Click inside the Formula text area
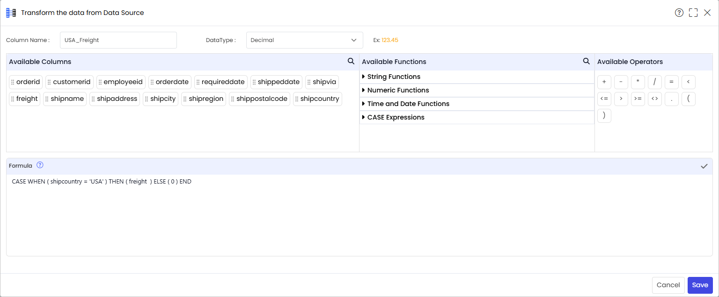 click(x=359, y=215)
